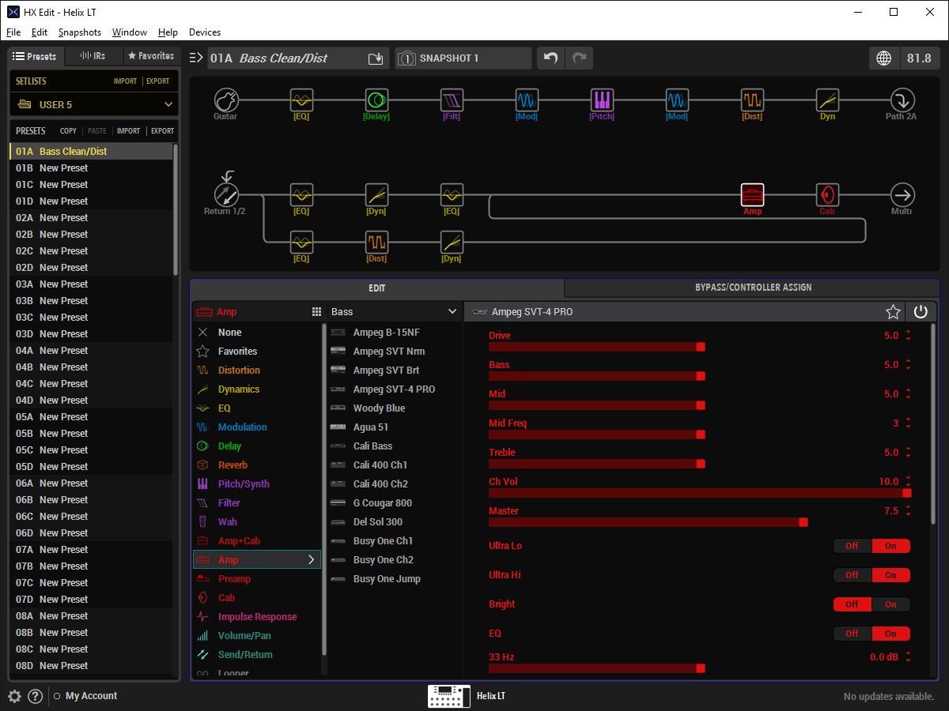Set Ultra Lo to Off

853,546
